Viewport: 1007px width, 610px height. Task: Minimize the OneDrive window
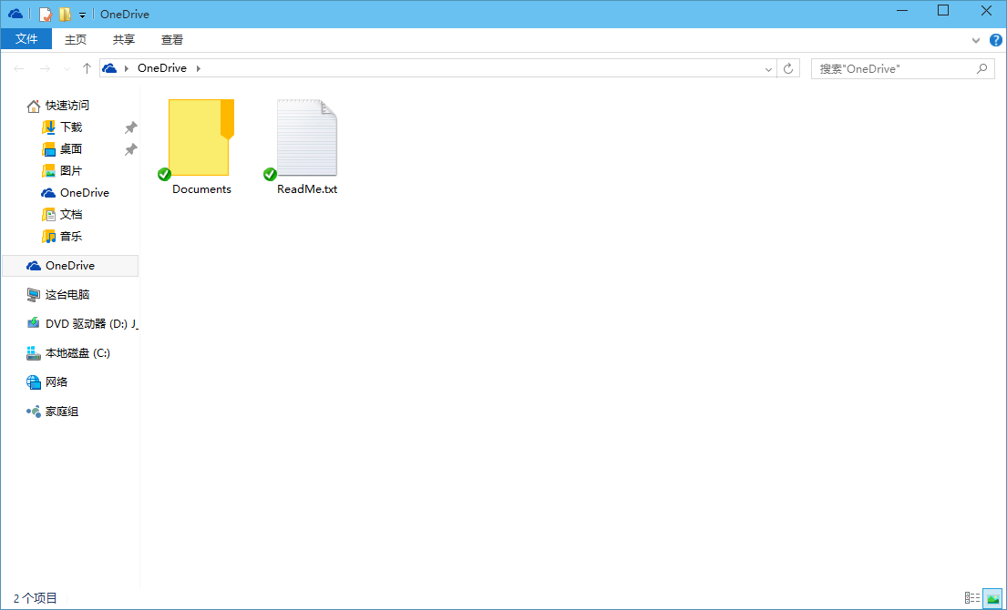click(902, 10)
